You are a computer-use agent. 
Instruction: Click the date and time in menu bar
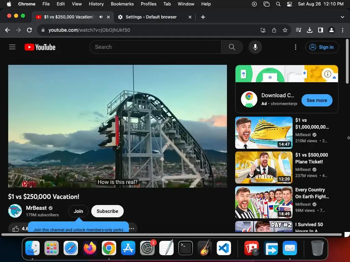coord(321,4)
